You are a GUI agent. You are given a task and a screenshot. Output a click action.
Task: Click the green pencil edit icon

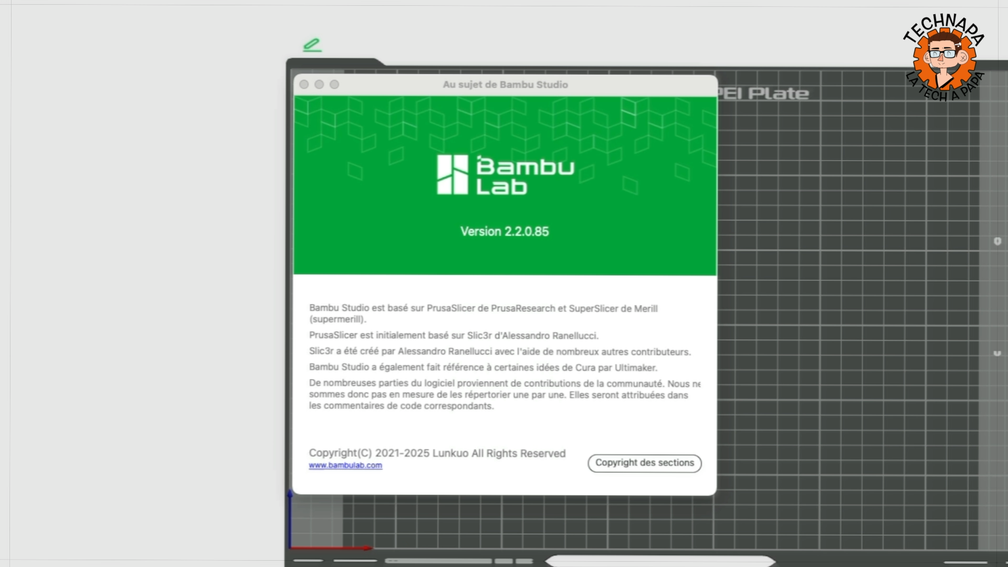tap(312, 45)
